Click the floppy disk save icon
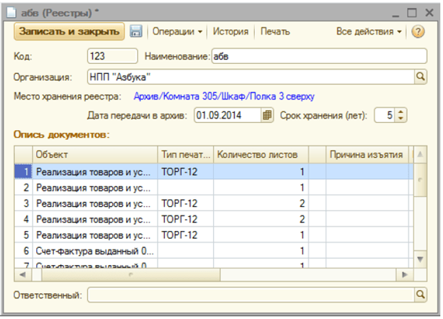This screenshot has width=443, height=319. pos(136,32)
